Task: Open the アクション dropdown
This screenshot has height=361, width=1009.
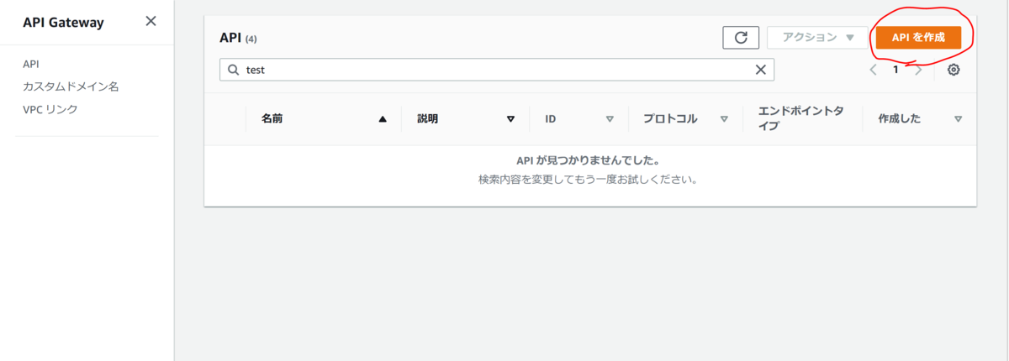Action: [818, 37]
